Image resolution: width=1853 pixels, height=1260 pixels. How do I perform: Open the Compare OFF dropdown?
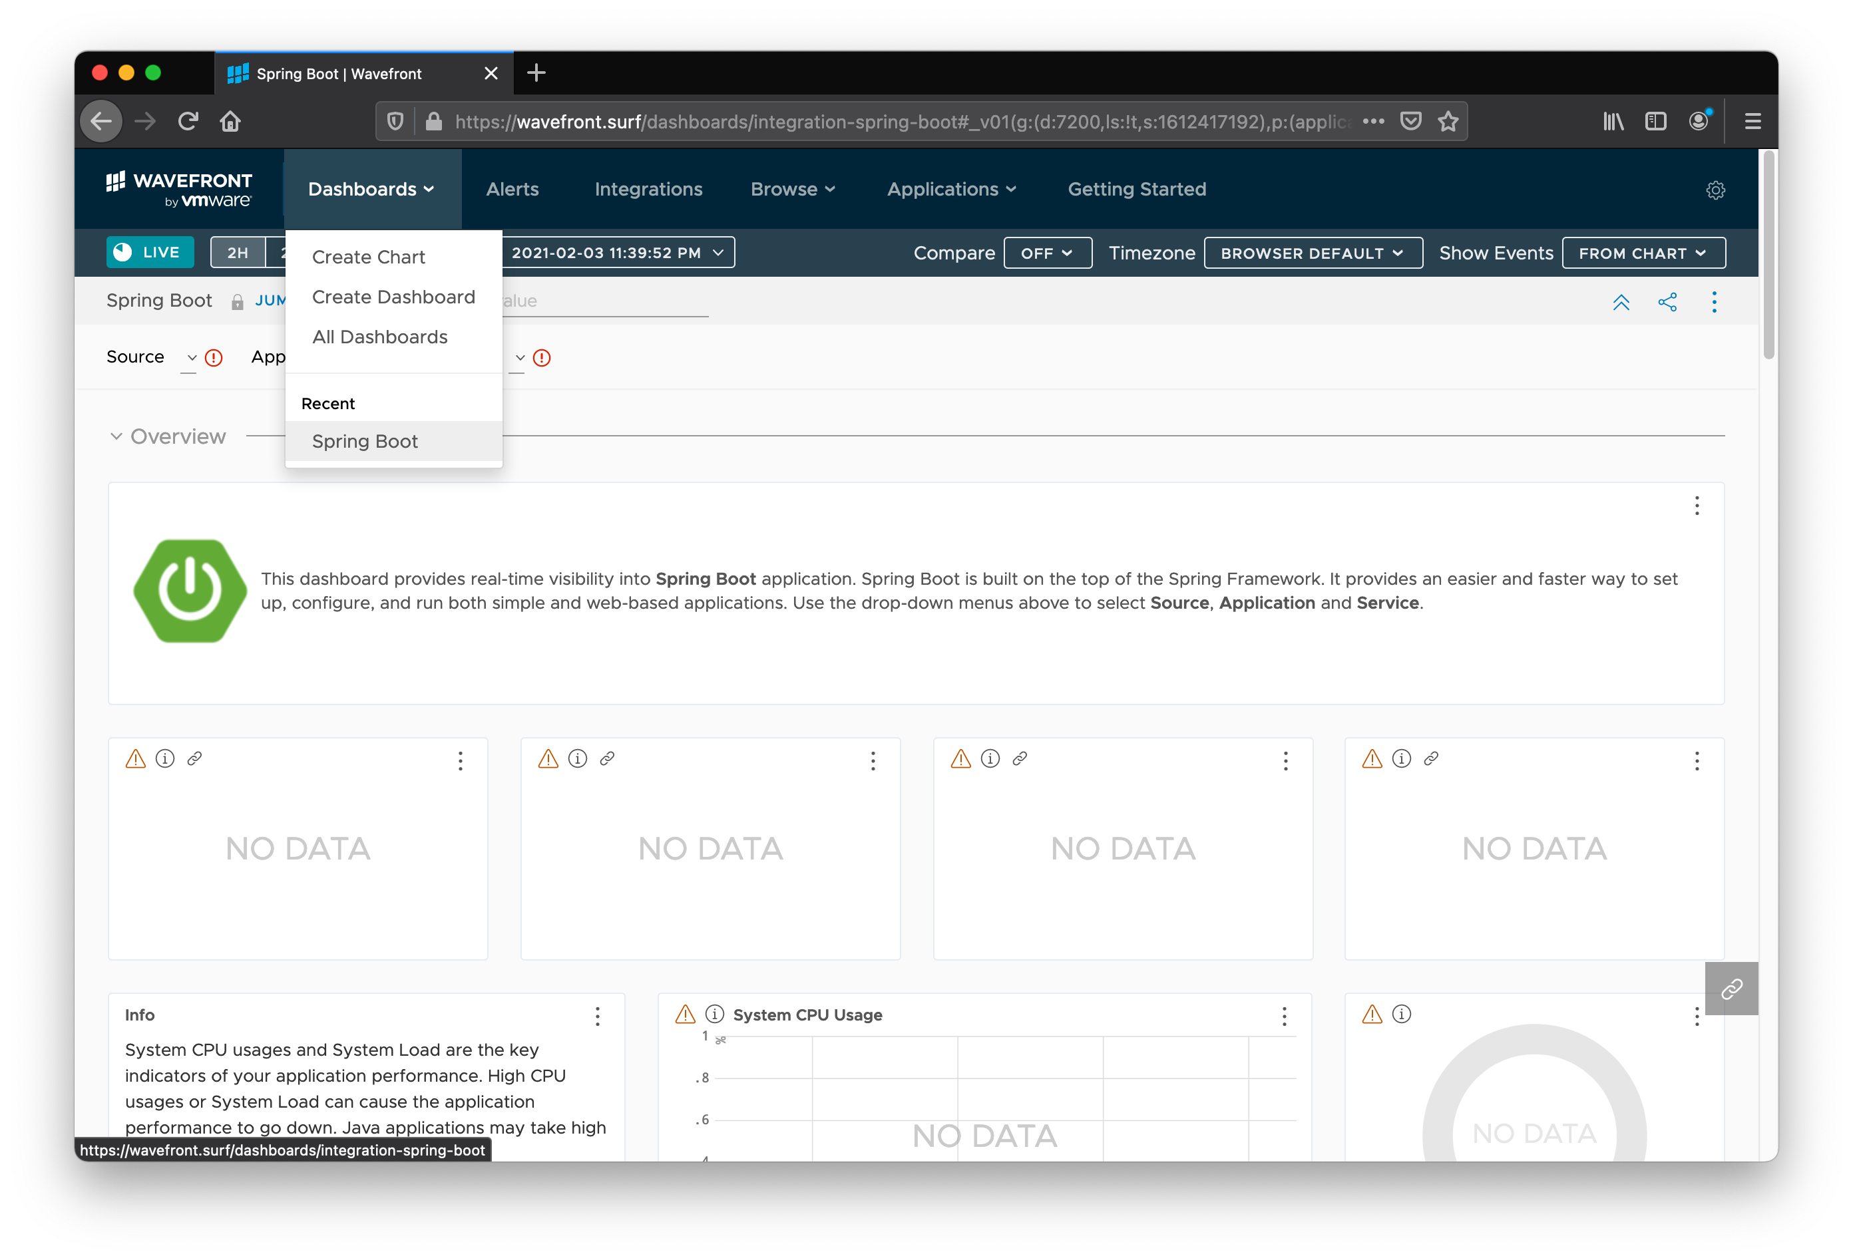(x=1047, y=253)
